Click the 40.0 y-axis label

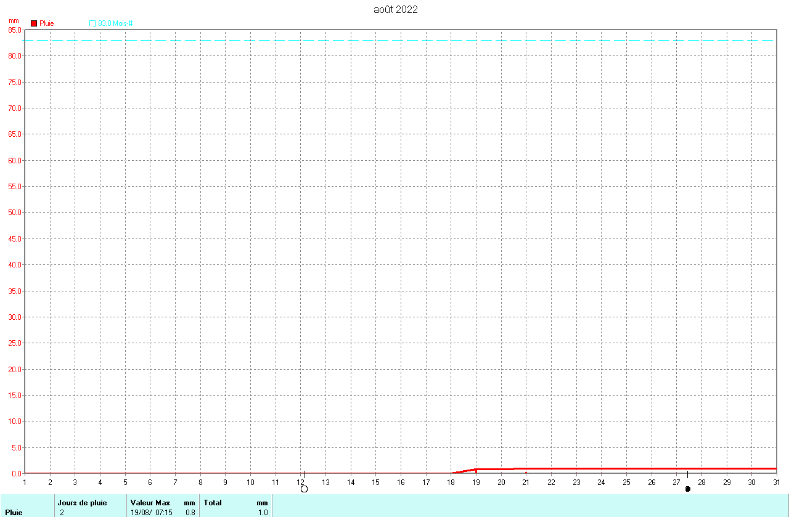15,265
